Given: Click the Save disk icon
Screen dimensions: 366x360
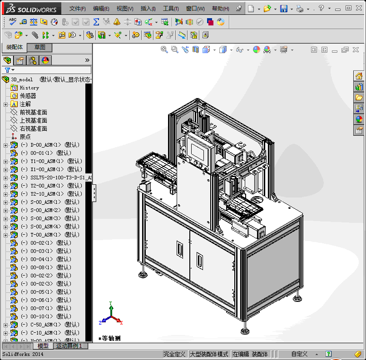Looking at the screenshot, I should pyautogui.click(x=283, y=9).
